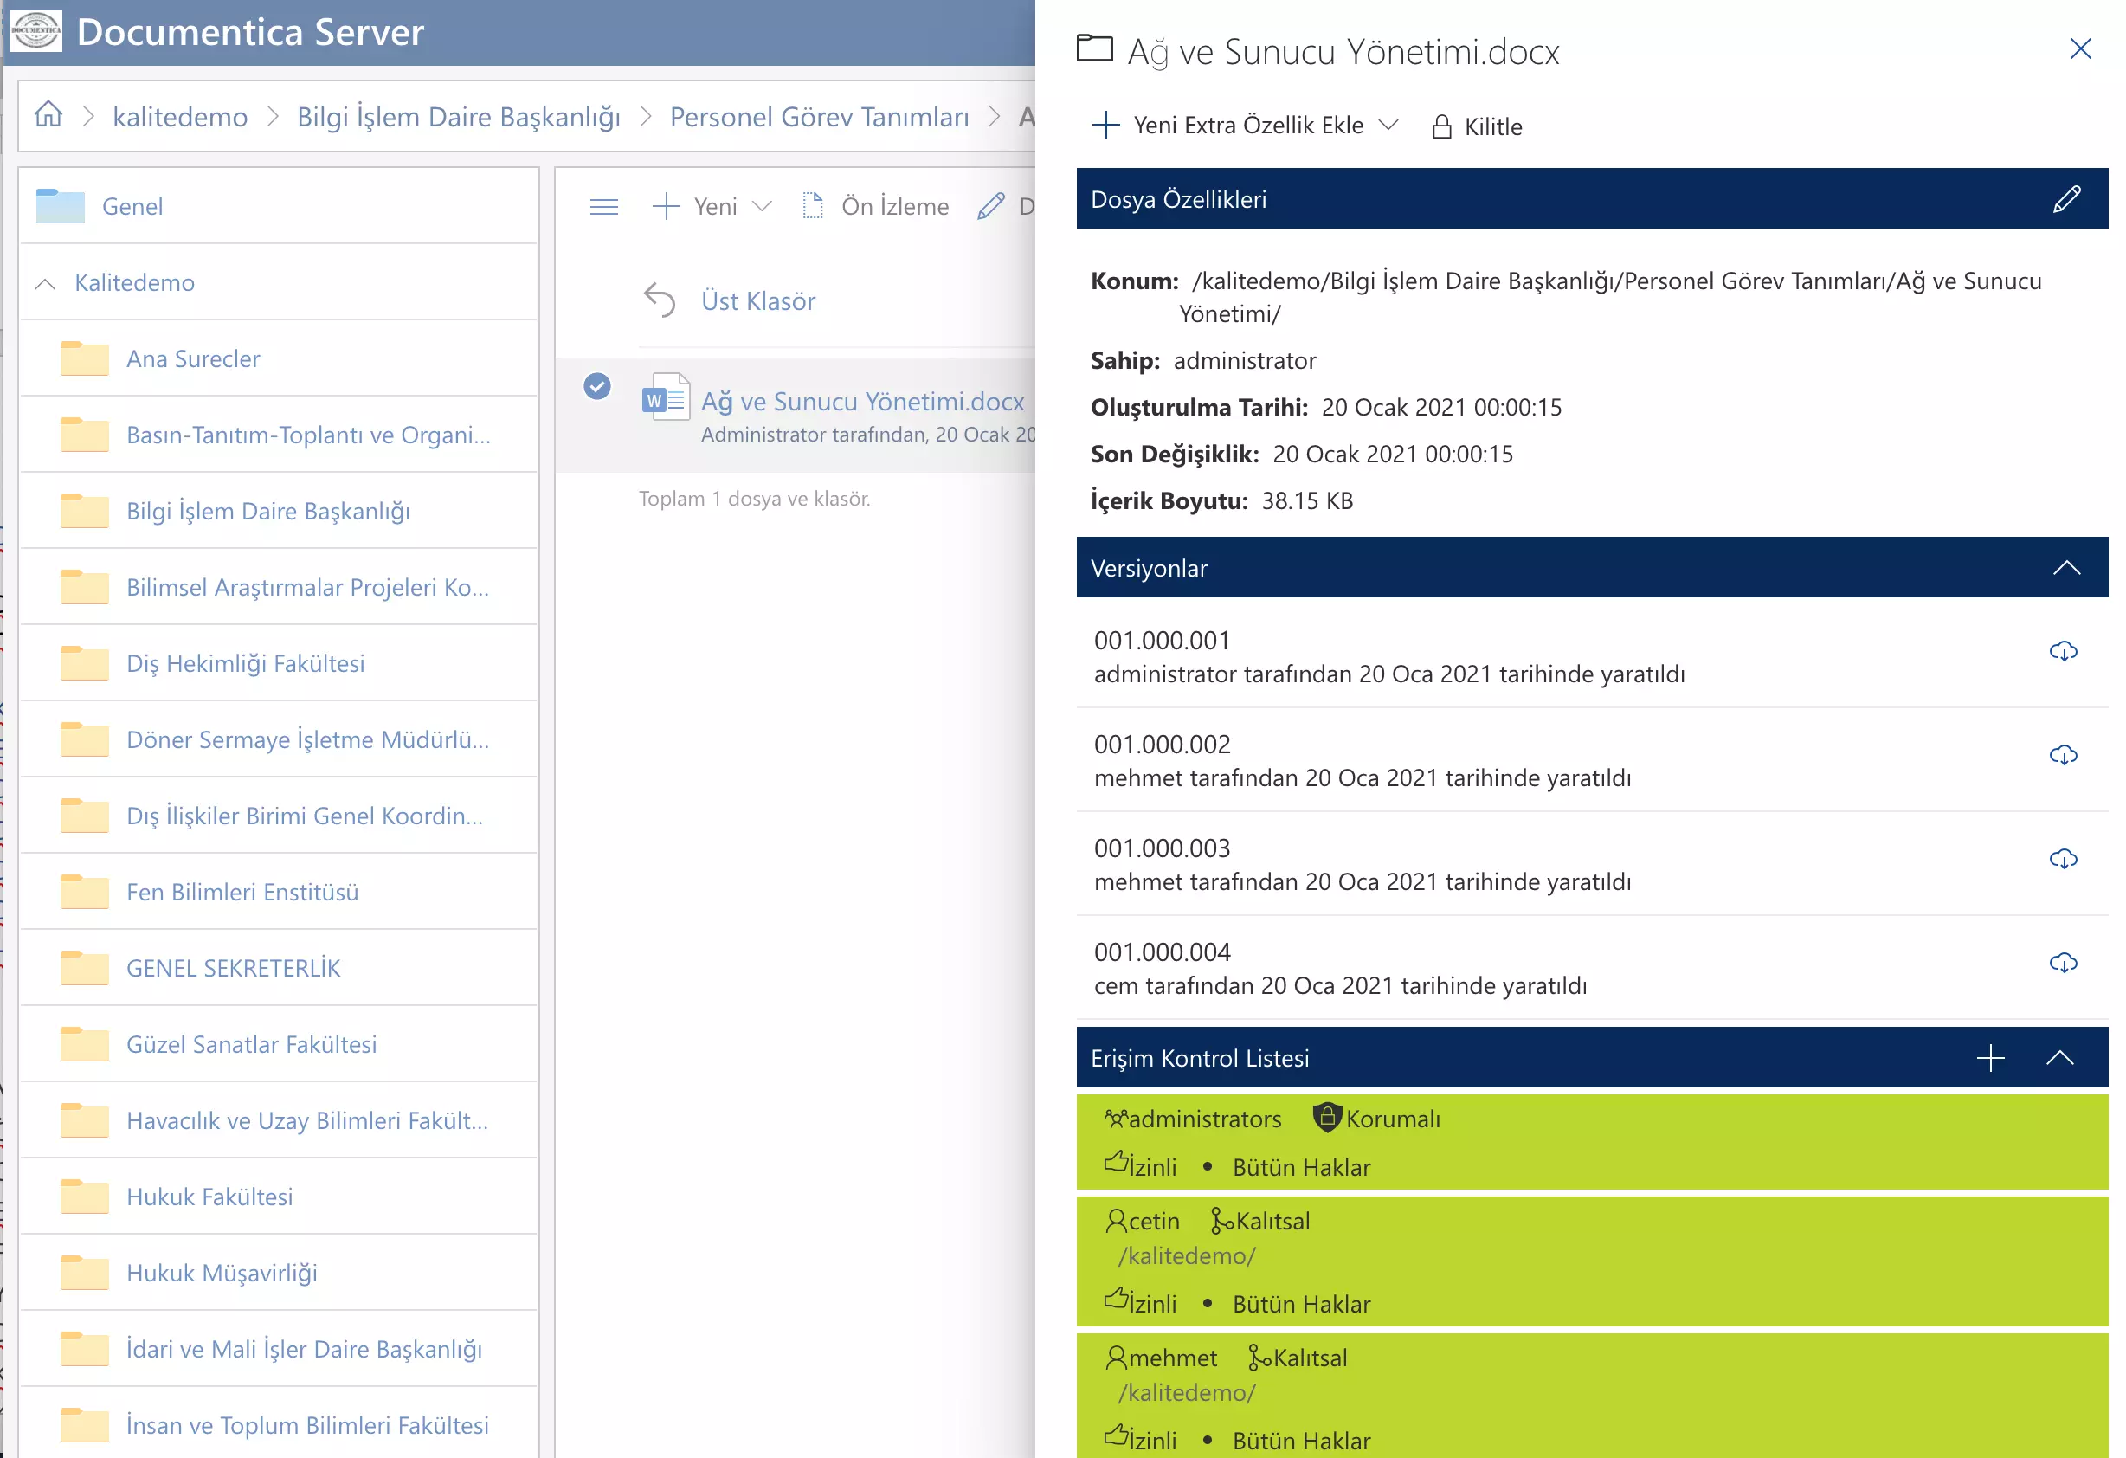
Task: Deselect the Ağ ve Sunucu Yönetimi.docx checkmark
Action: [597, 386]
